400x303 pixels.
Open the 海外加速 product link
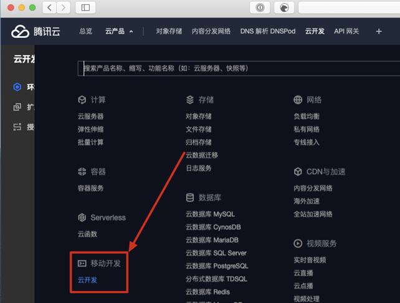point(307,201)
